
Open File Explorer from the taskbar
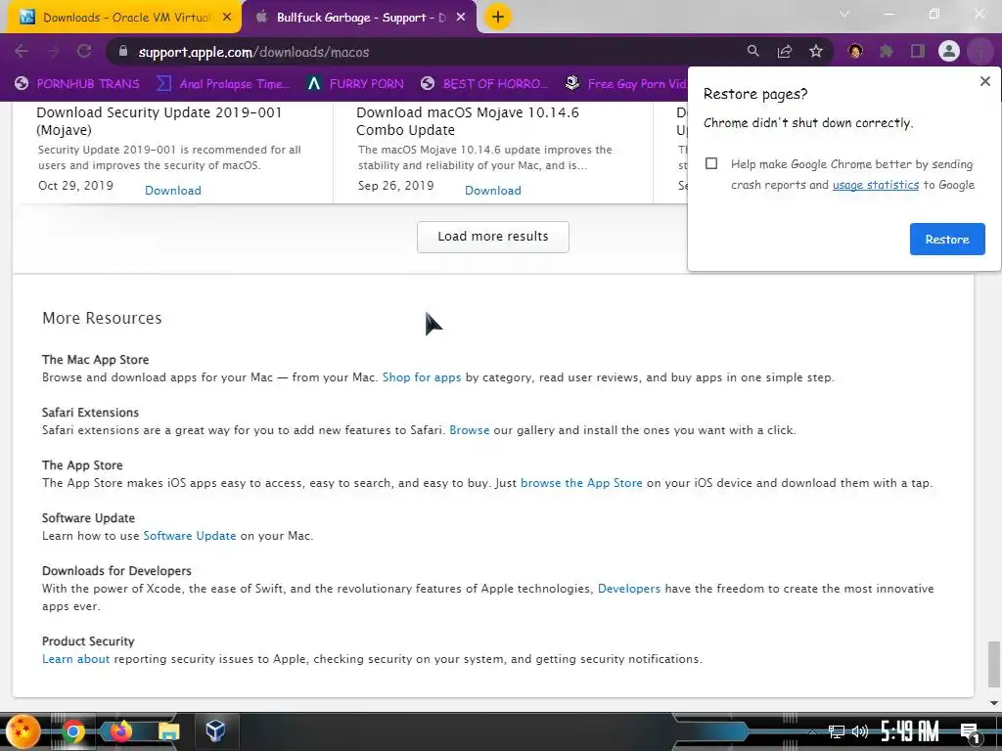pos(168,731)
